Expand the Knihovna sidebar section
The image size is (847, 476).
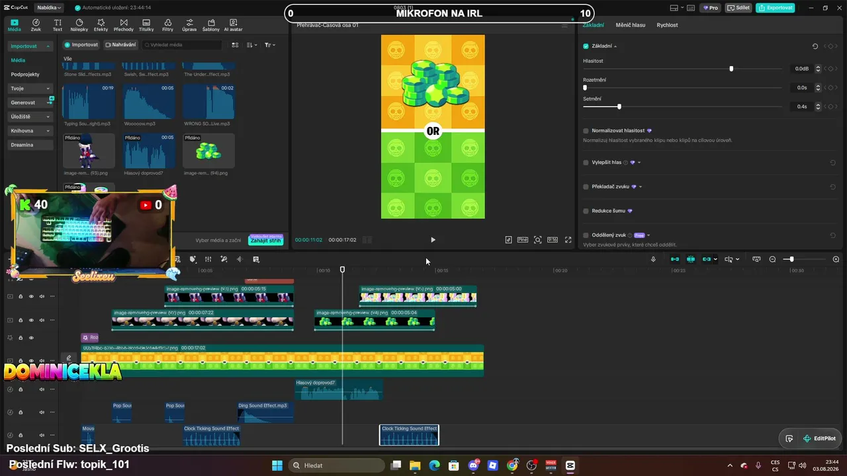48,131
